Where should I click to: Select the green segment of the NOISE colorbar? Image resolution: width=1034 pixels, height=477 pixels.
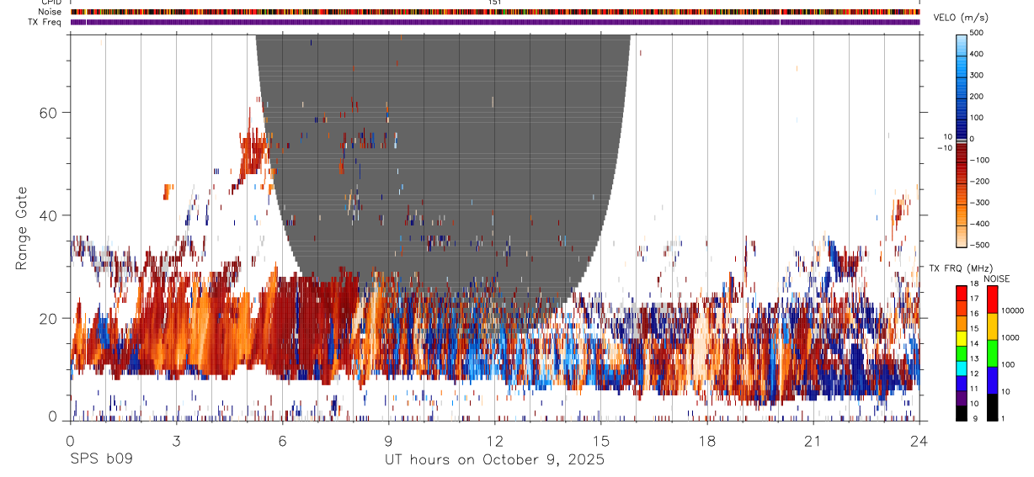[992, 353]
